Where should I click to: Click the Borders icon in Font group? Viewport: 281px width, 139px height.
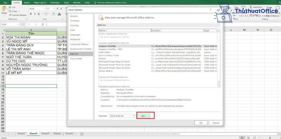46,14
